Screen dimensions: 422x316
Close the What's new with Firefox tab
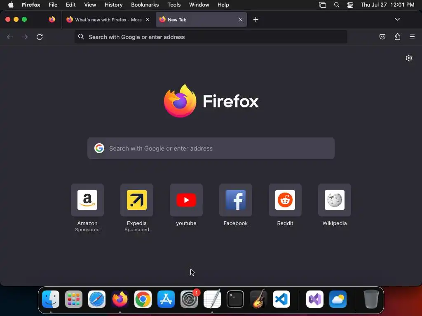coord(148,19)
